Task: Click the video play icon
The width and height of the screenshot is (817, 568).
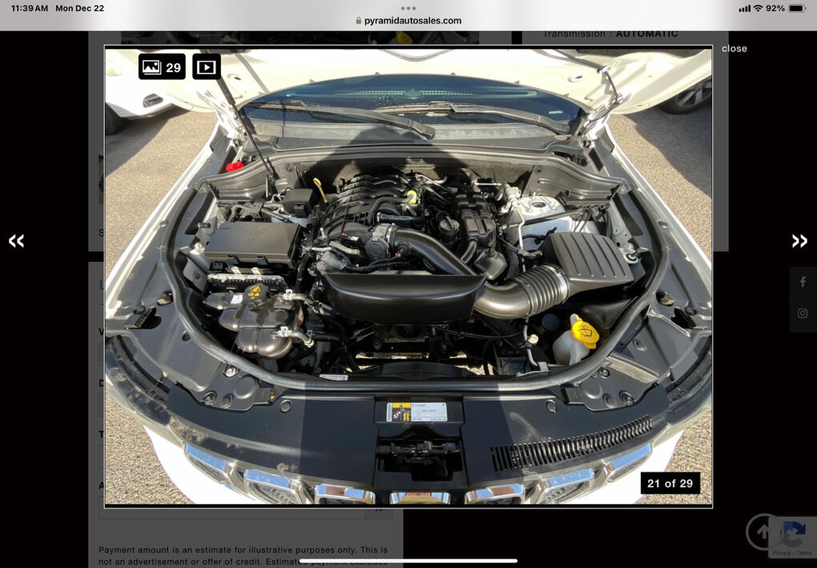Action: (207, 67)
